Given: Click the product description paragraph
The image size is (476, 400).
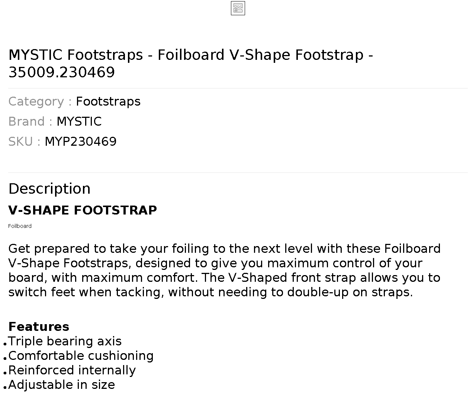Looking at the screenshot, I should pos(225,270).
